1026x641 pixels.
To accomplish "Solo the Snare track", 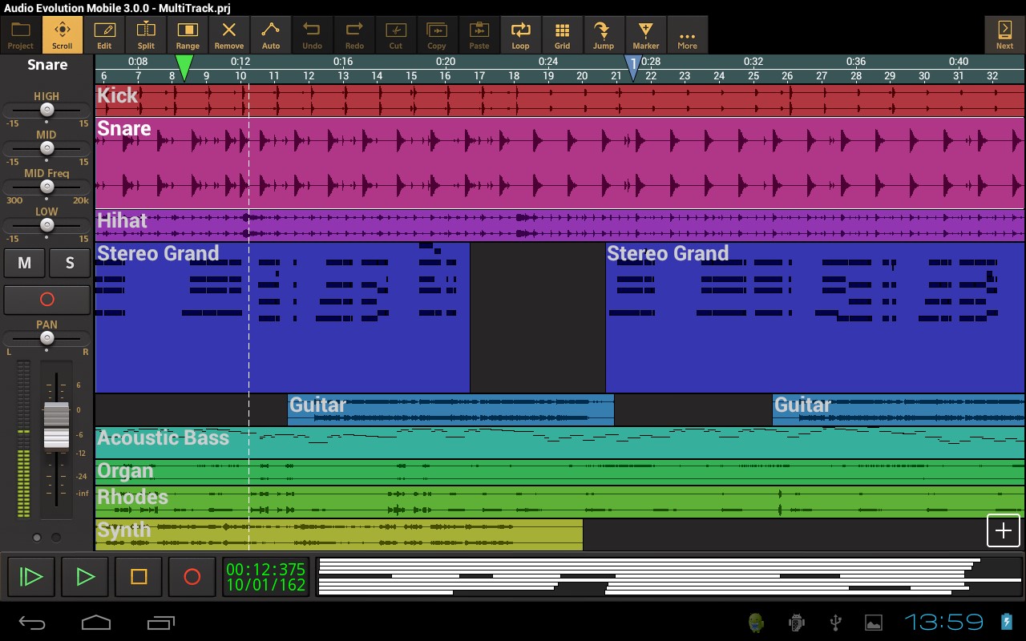I will [69, 263].
